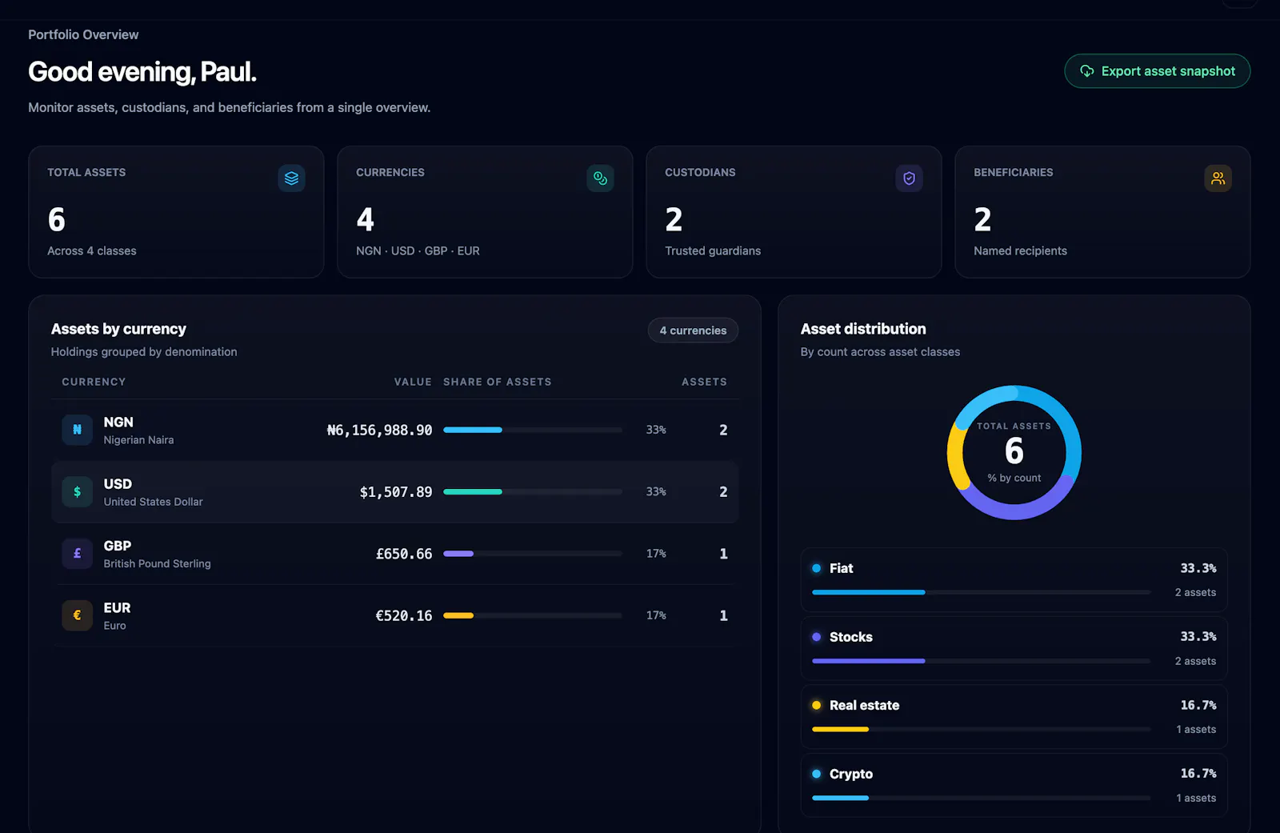Export the asset snapshot
Viewport: 1280px width, 833px height.
[x=1157, y=71]
